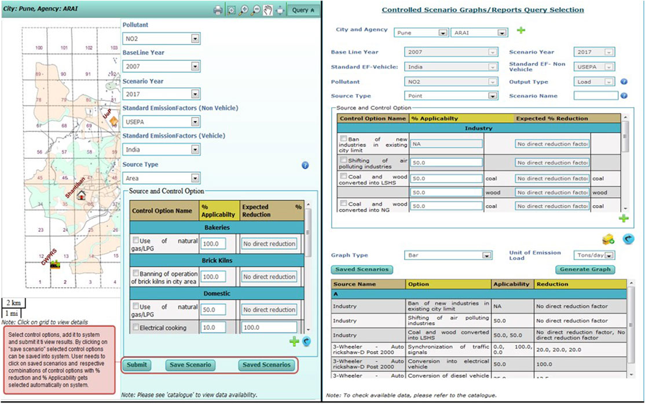Check Coal and wood converted into LSHS
The image size is (645, 404).
click(x=343, y=176)
